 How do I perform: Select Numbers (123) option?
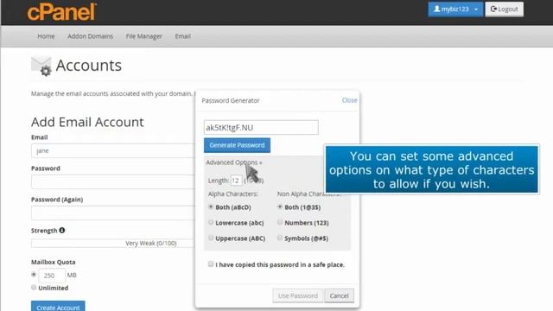[280, 223]
